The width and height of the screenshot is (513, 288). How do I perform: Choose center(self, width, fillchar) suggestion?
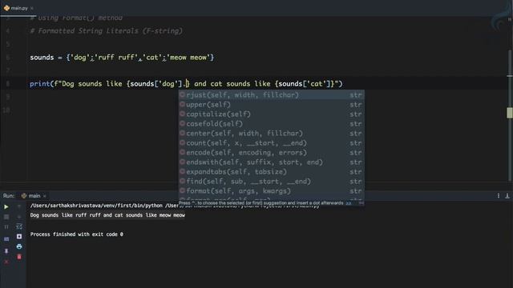[x=271, y=134]
